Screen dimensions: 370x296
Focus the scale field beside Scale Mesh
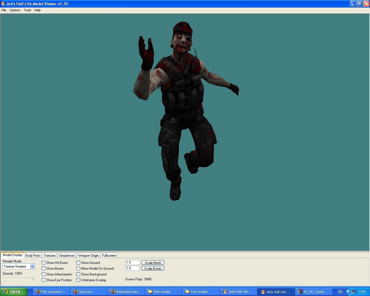pos(133,262)
